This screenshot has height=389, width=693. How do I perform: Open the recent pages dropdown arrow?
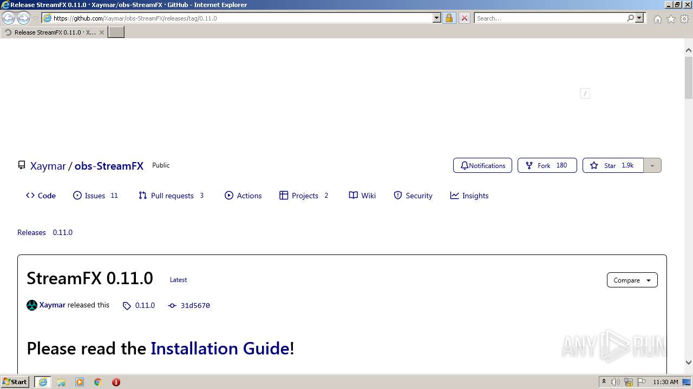click(35, 18)
